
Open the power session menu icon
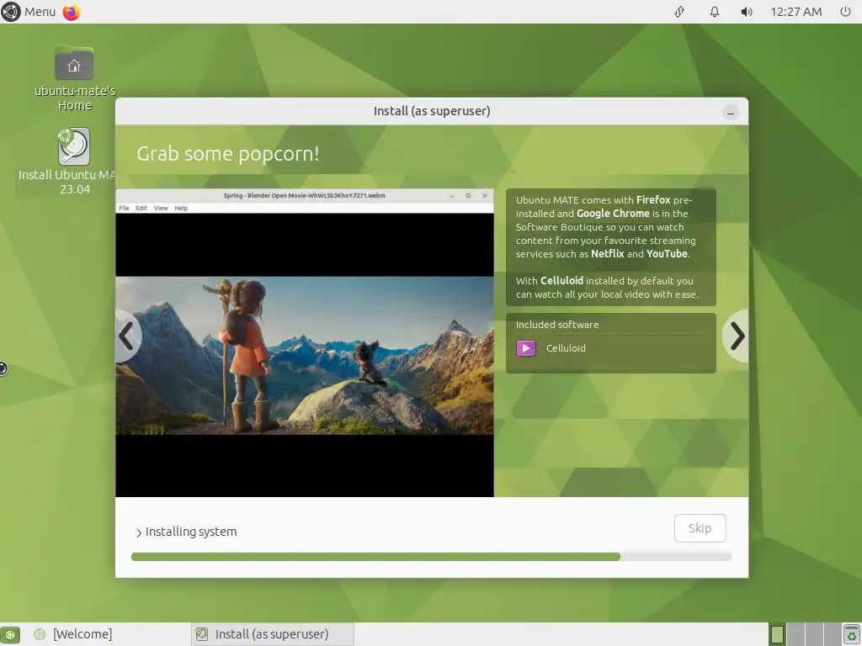(x=845, y=12)
